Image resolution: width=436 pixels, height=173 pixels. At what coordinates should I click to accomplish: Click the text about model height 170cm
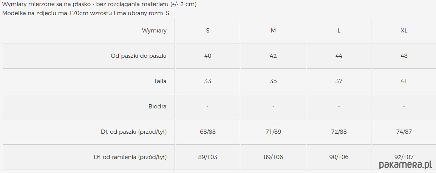86,13
